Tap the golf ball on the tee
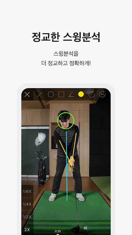Image resolution: width=132 pixels, height=235 pixels. [x=85, y=228]
